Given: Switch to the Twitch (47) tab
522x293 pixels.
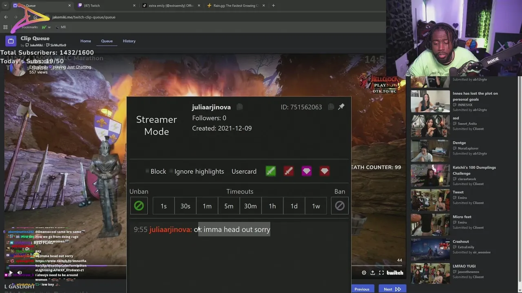Looking at the screenshot, I should (105, 6).
